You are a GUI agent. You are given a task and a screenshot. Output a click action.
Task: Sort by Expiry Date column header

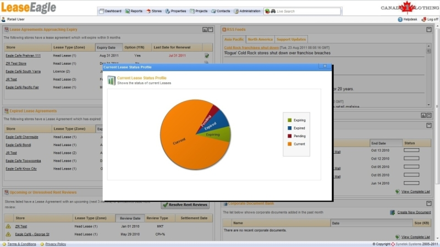[109, 47]
